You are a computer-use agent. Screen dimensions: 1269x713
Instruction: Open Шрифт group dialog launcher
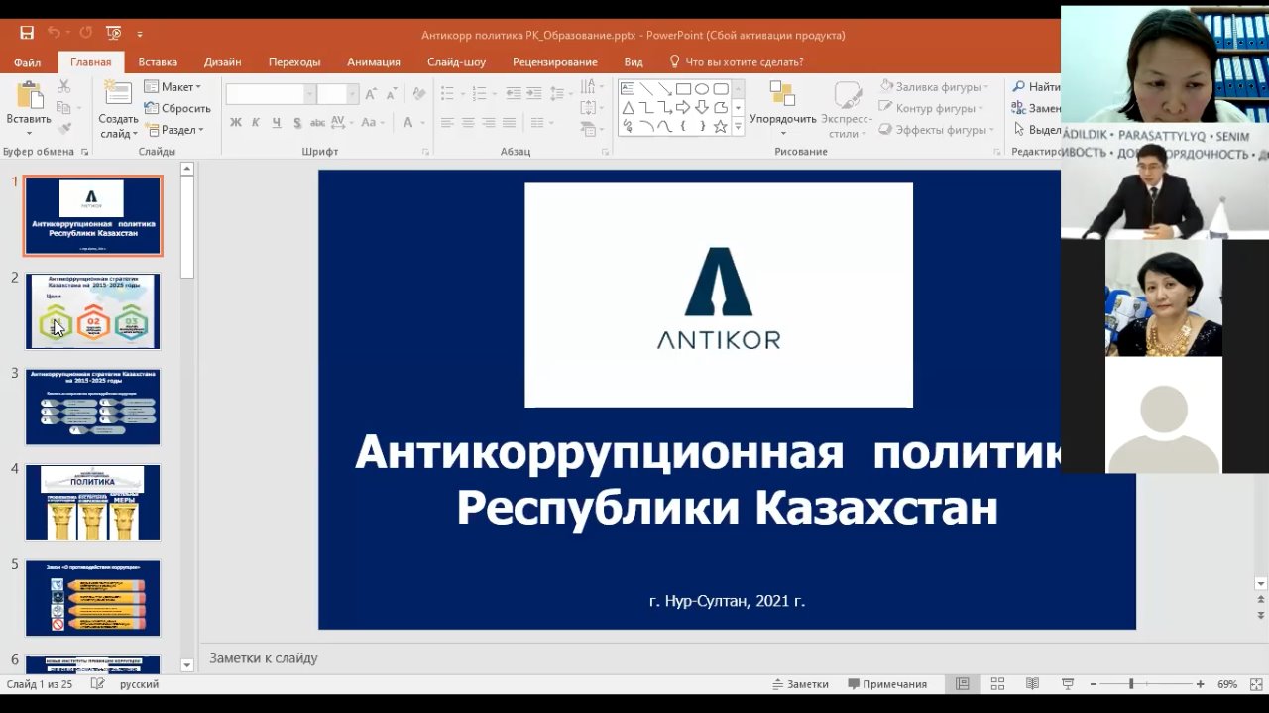(x=426, y=152)
